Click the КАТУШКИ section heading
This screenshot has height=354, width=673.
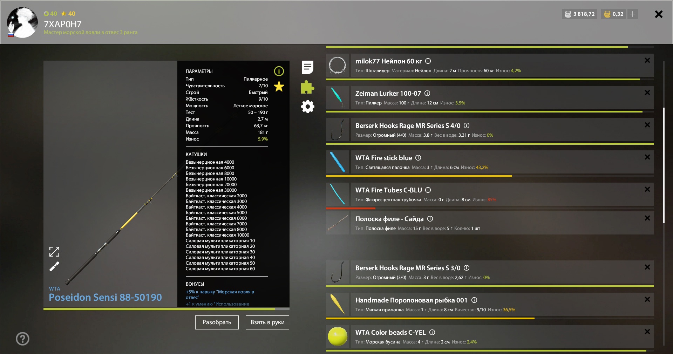[196, 154]
